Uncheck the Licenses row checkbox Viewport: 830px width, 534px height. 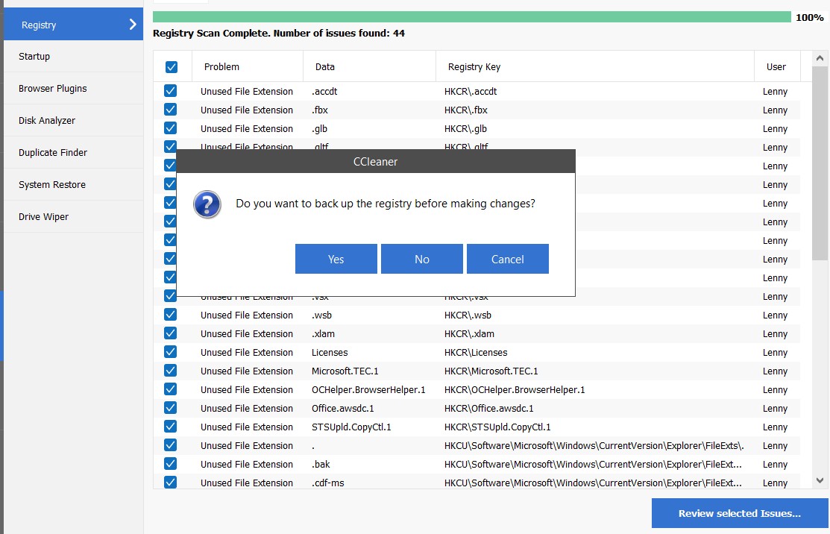(x=171, y=352)
